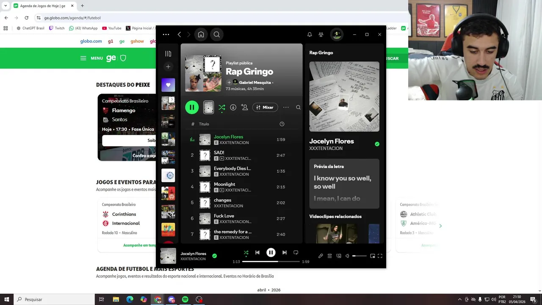Open playlist preview cover next to play button

(208, 108)
